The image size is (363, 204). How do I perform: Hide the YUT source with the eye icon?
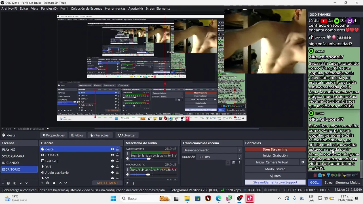point(113,167)
